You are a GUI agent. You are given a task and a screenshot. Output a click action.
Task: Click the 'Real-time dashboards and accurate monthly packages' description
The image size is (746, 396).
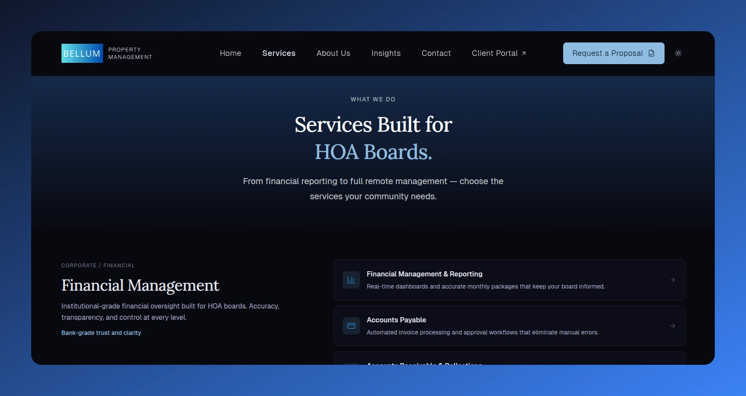486,286
